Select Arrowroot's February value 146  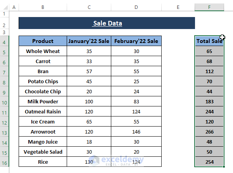(136, 132)
